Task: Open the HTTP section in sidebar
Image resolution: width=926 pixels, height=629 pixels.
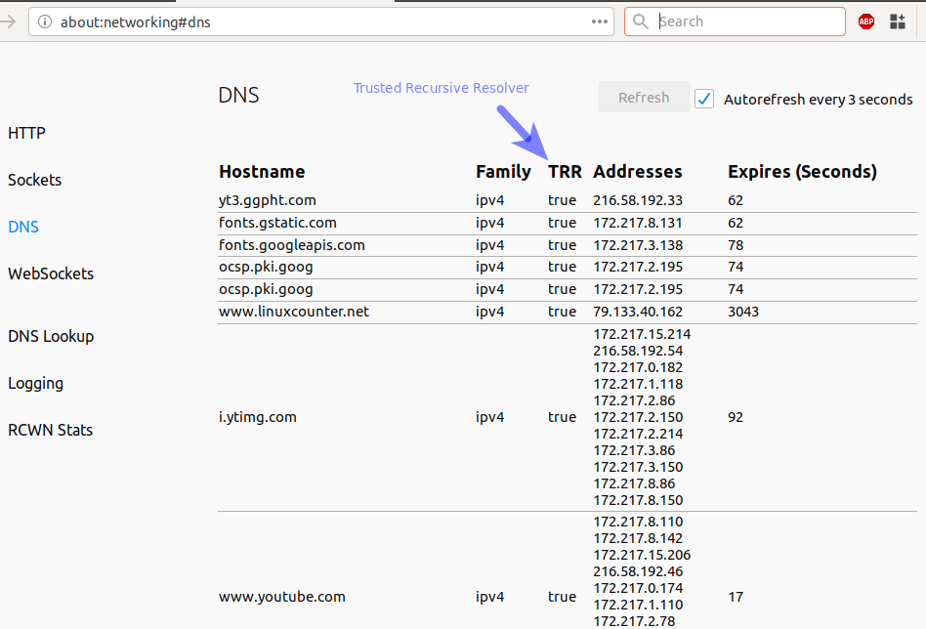Action: pyautogui.click(x=26, y=133)
